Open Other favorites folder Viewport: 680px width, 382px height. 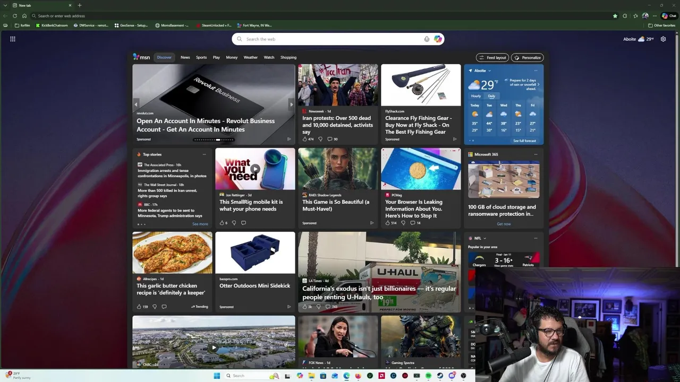pyautogui.click(x=661, y=25)
